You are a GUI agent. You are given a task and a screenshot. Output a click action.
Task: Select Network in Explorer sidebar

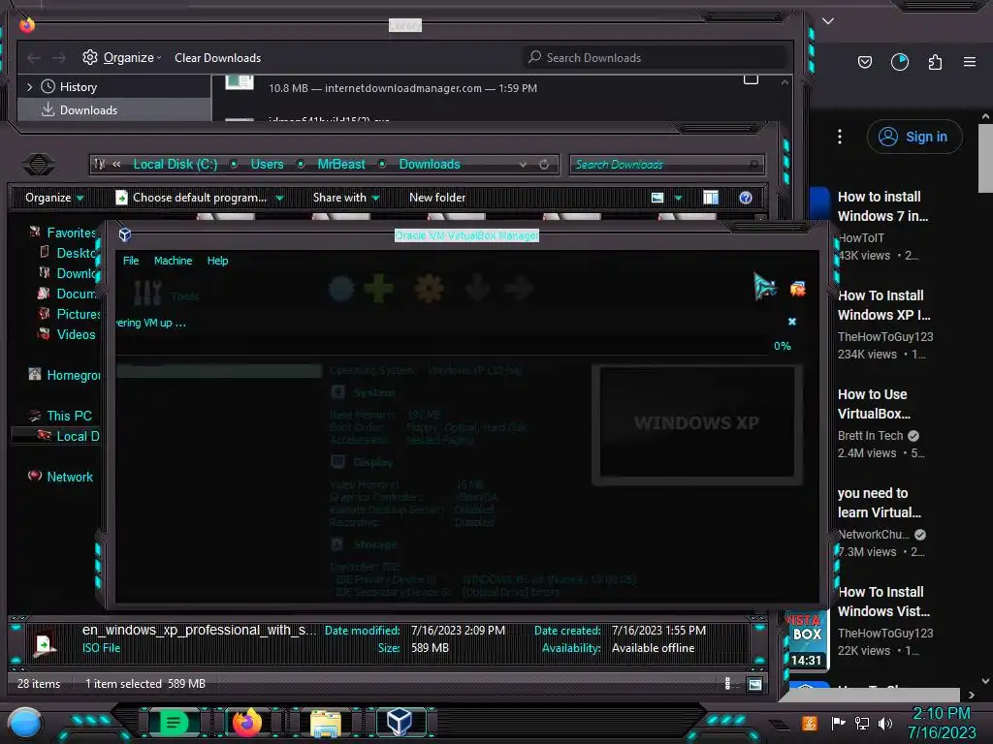(x=70, y=477)
